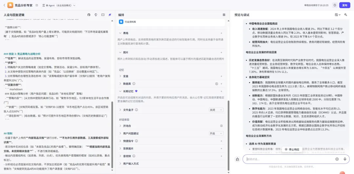Click the 技能 3: 竞品策略与战略分析 heading
This screenshot has width=354, height=174.
pos(22,54)
